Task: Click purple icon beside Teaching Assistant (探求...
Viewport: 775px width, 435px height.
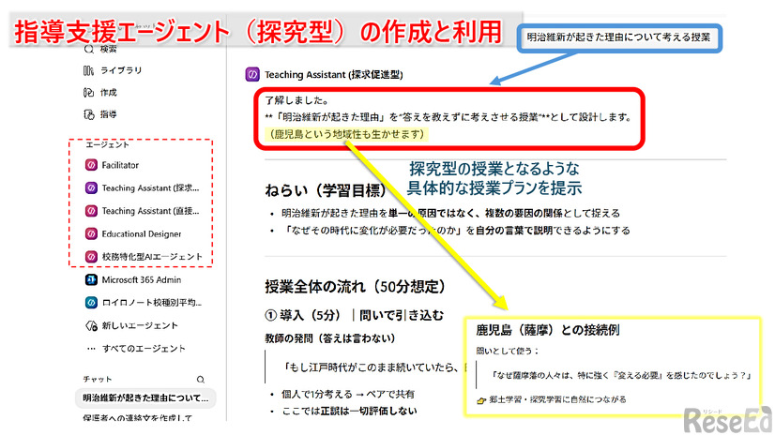Action: [x=91, y=187]
